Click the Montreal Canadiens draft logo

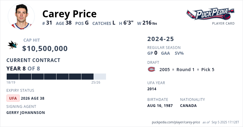(151, 70)
